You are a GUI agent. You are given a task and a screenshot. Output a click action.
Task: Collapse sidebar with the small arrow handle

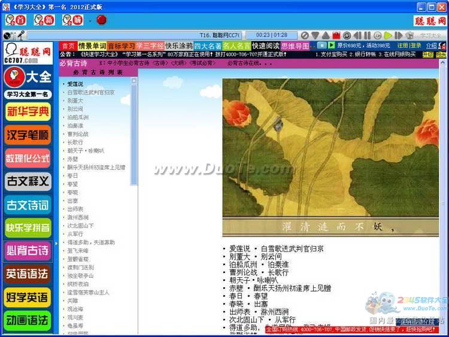(x=56, y=244)
